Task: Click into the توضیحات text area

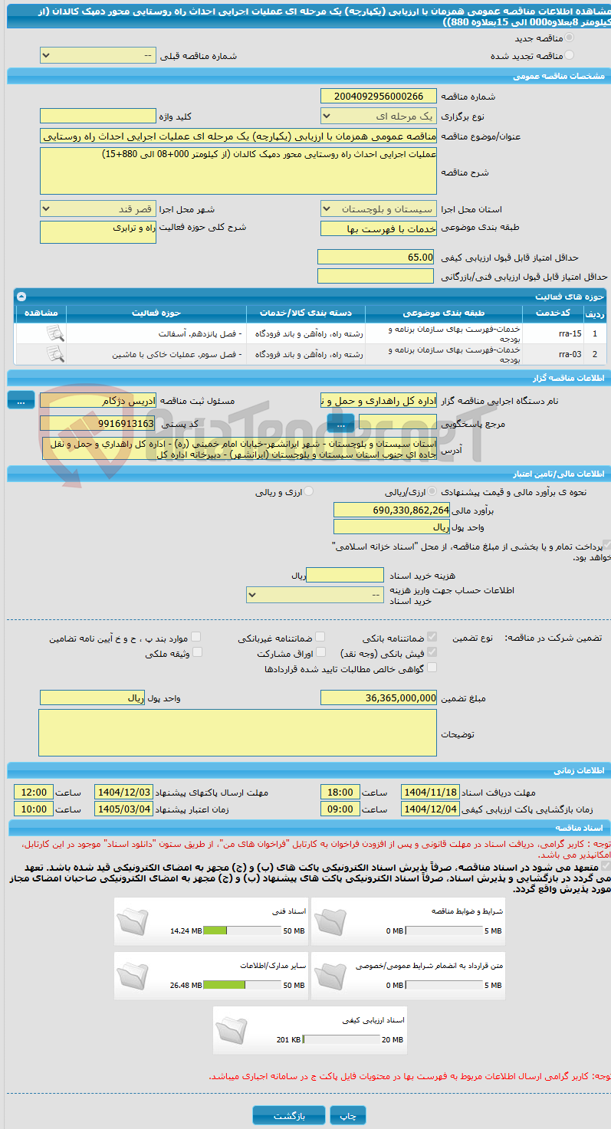Action: [238, 733]
